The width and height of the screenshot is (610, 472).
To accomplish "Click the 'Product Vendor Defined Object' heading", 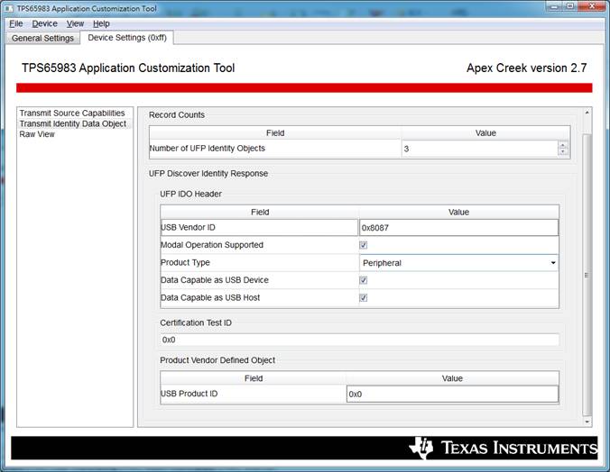I will [x=217, y=360].
